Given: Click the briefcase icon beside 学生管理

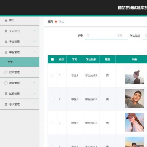Looking at the screenshot, I should pyautogui.click(x=6, y=52).
